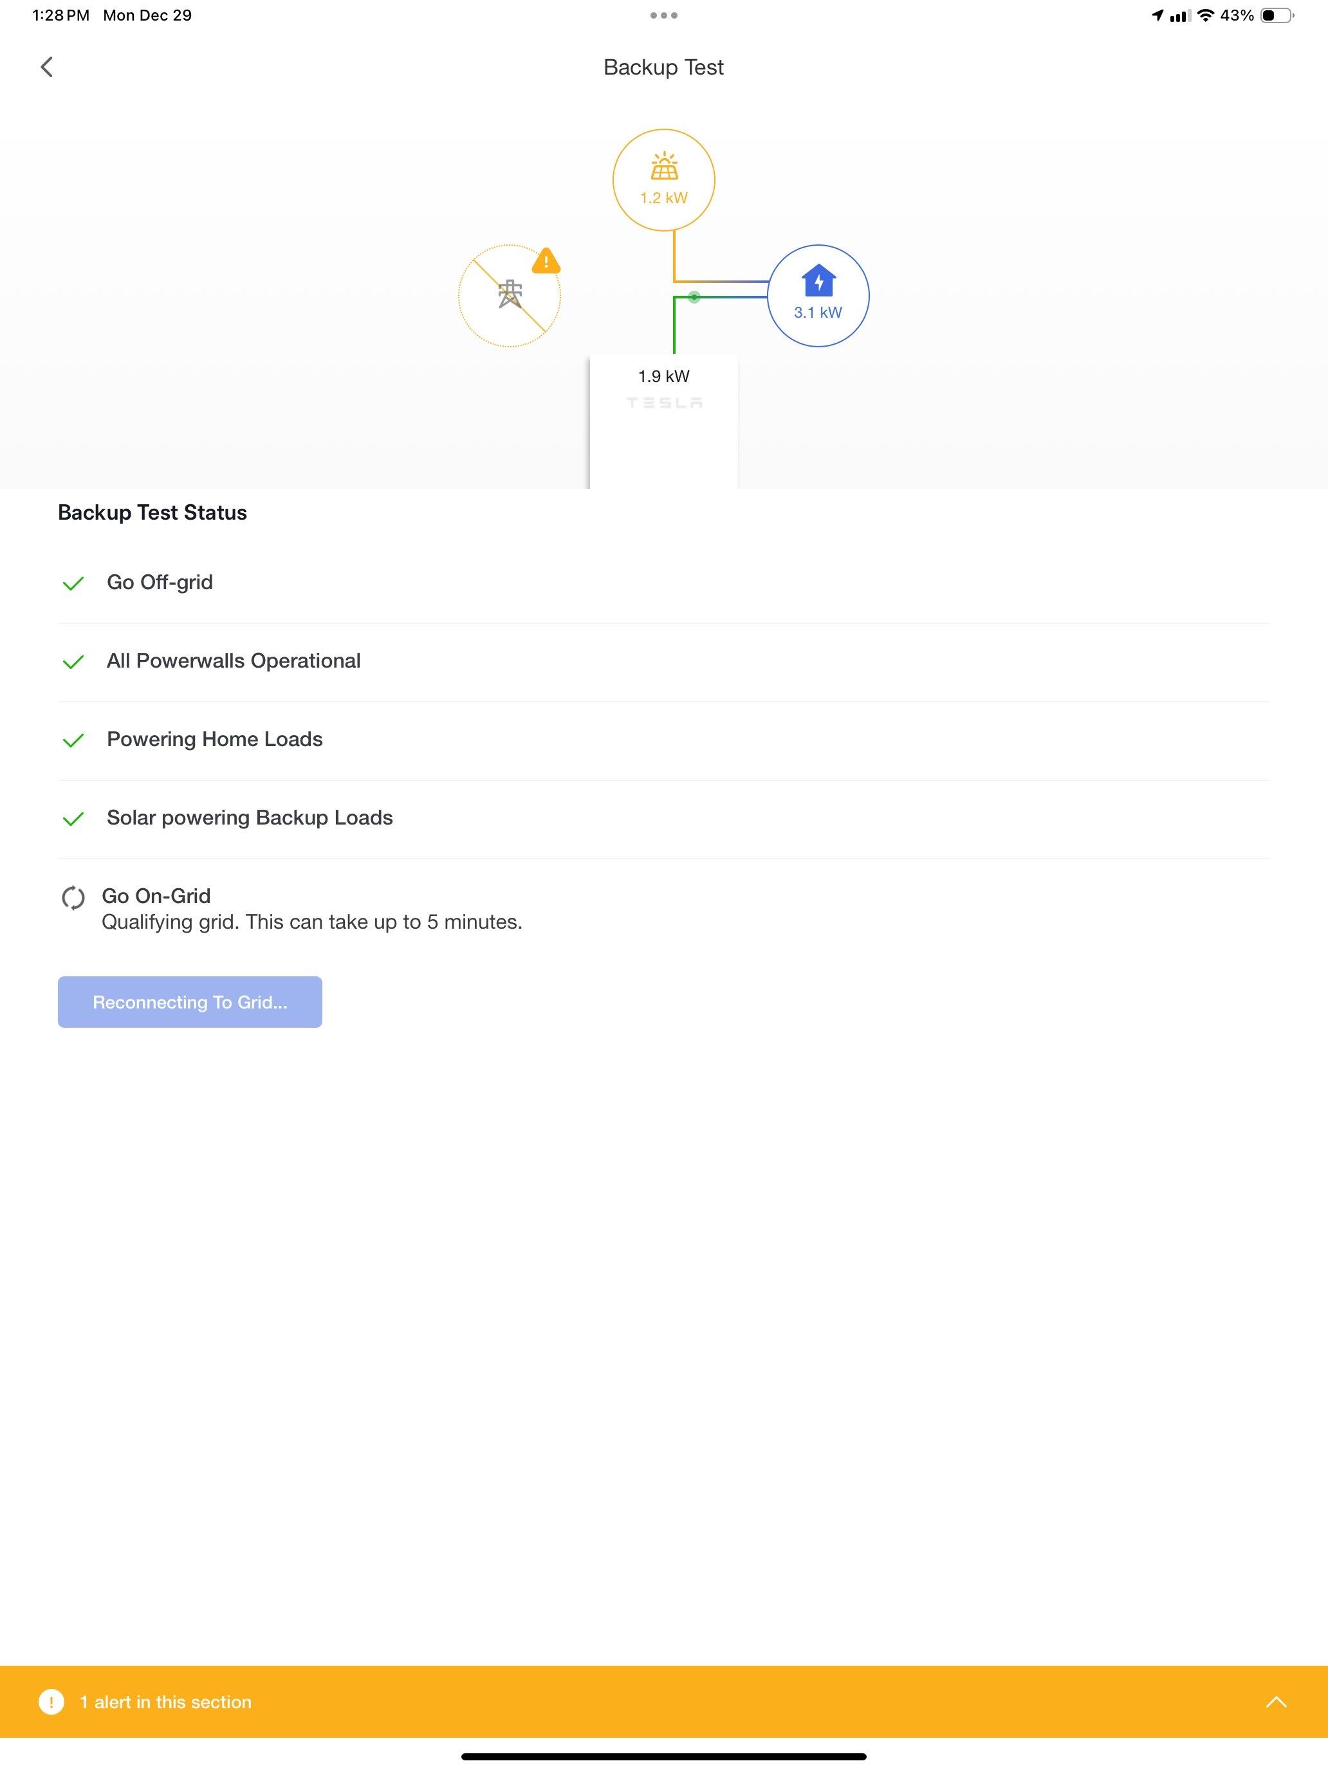Viewport: 1328px width, 1770px height.
Task: Tap the All Powerwalls Operational checkmark
Action: click(x=73, y=662)
